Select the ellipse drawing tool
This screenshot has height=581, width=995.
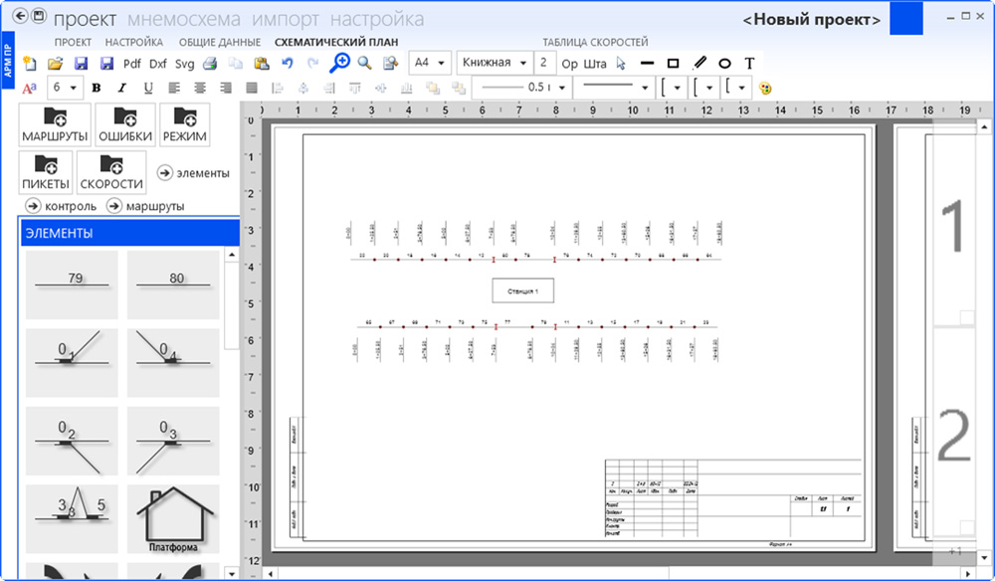(x=724, y=64)
